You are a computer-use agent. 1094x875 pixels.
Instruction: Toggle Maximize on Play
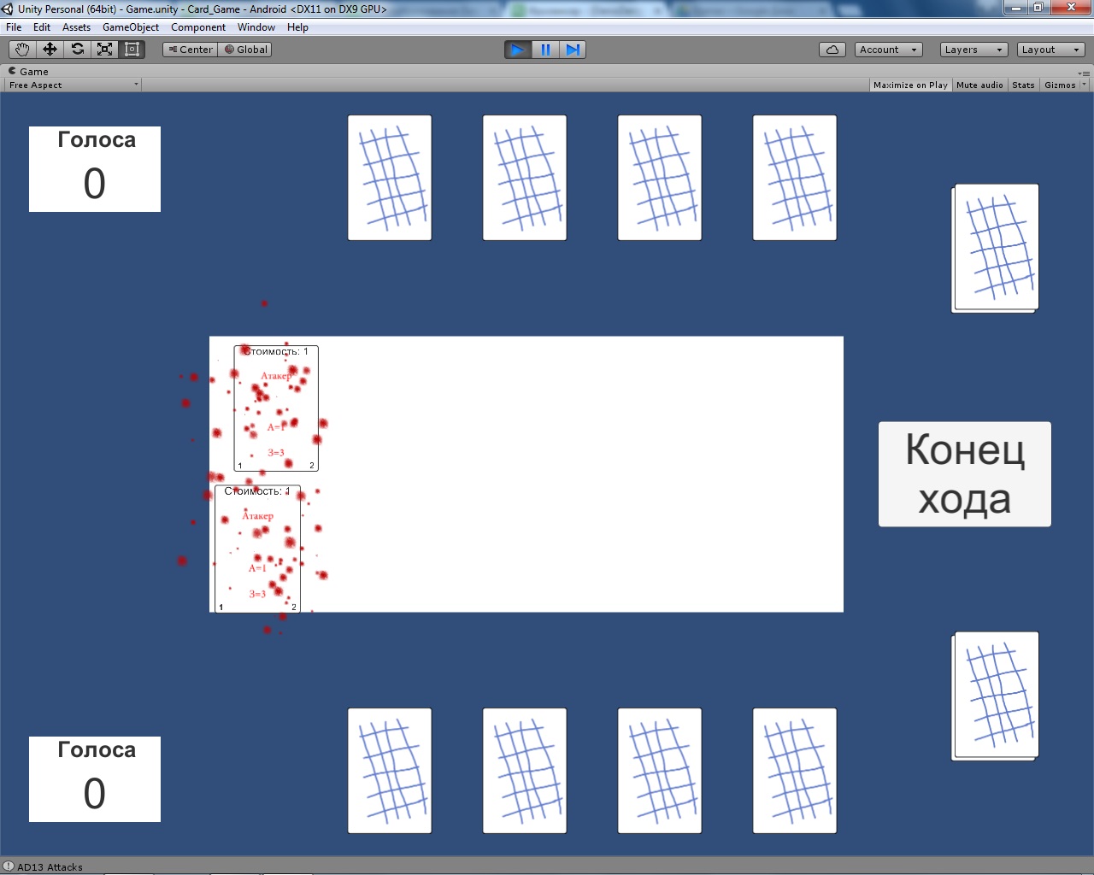[x=910, y=85]
